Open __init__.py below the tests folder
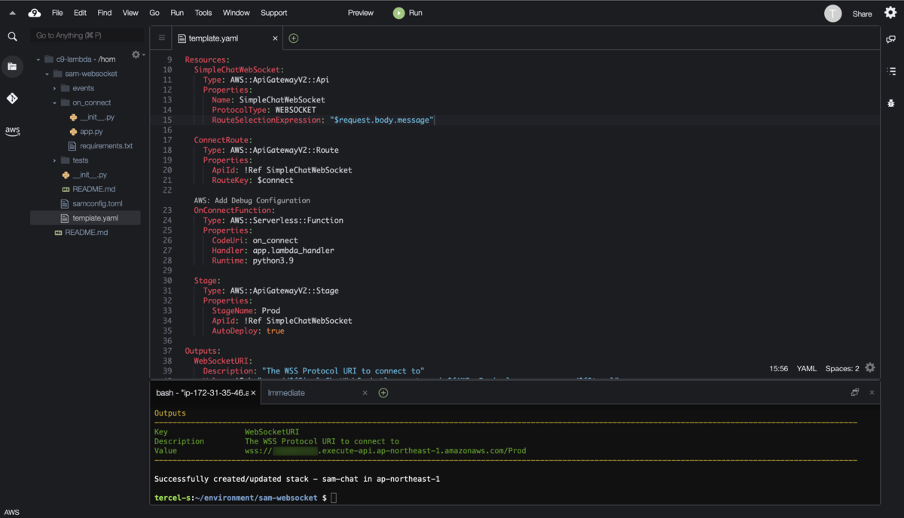The width and height of the screenshot is (904, 518). coord(89,175)
